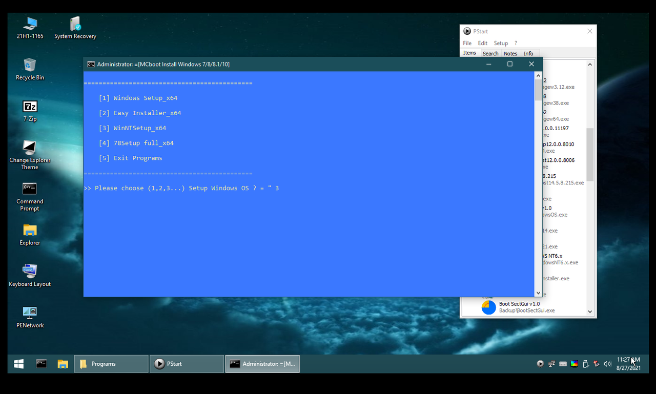Image resolution: width=656 pixels, height=394 pixels.
Task: Click the 'ost14.5.8.215.exe' entry in PStart
Action: click(x=563, y=183)
